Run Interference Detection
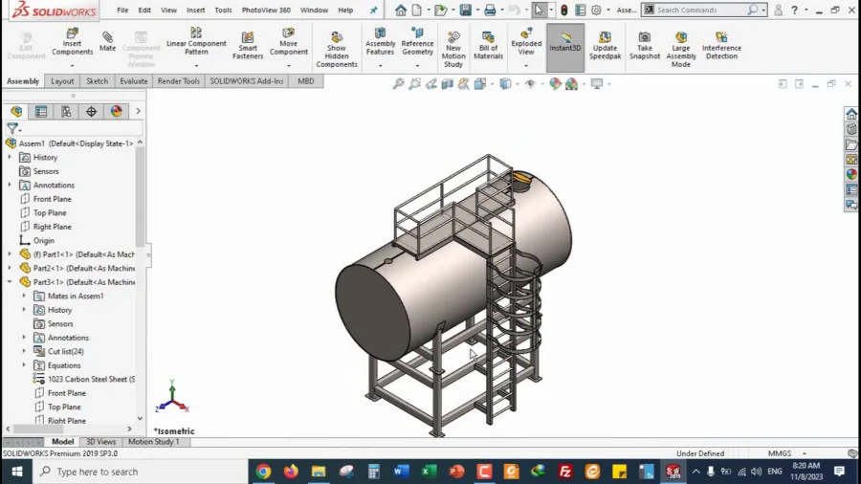Screen dimensions: 861x484 tap(721, 45)
